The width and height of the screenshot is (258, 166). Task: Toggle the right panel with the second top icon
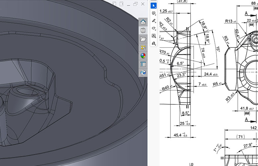121,4
